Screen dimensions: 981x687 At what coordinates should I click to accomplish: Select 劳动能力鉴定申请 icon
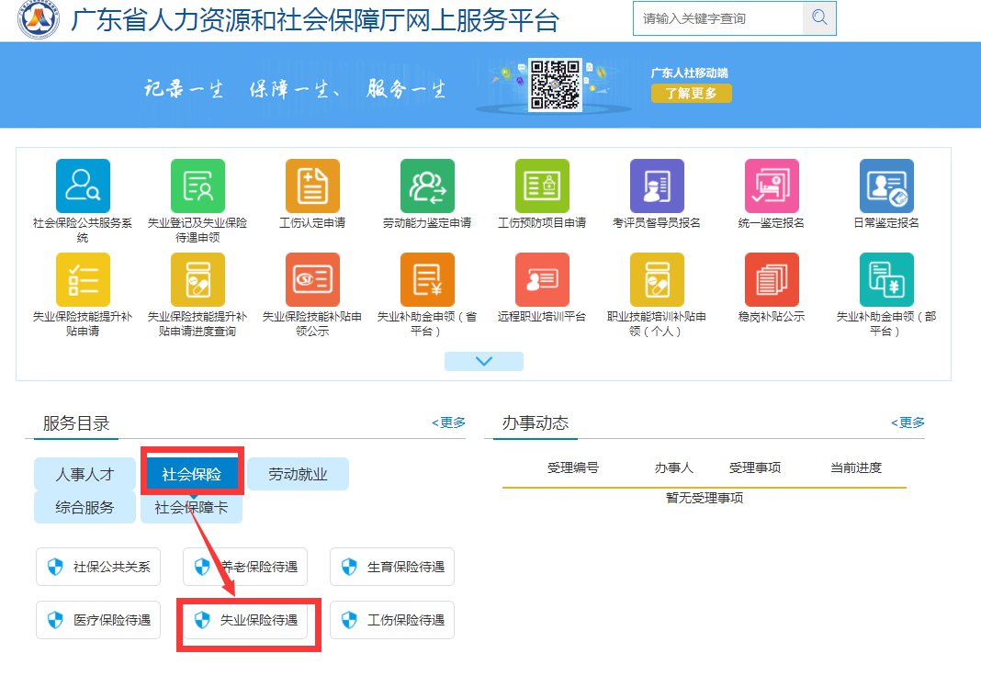[x=427, y=186]
